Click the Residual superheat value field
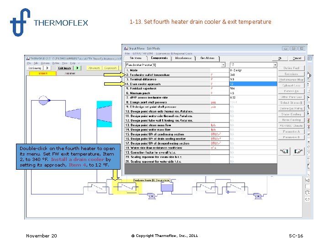This screenshot has width=329, height=247. [253, 89]
